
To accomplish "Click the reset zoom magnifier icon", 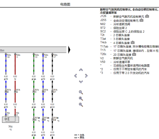I will click(81, 92).
